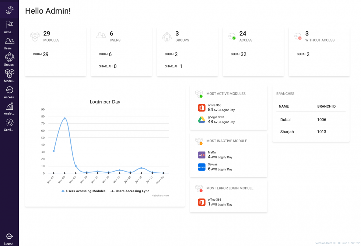Open the Users section in the sidebar
The height and width of the screenshot is (246, 361).
coord(9,42)
